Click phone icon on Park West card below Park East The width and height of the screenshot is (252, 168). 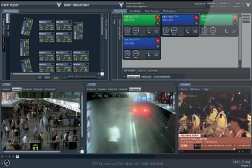click(x=149, y=54)
